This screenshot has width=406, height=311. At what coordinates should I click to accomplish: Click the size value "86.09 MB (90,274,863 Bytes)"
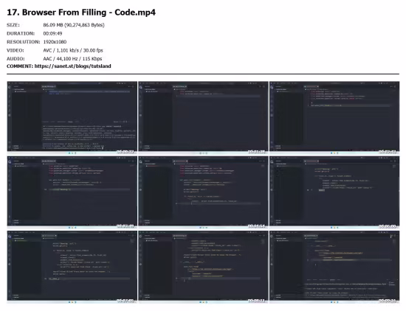click(x=74, y=25)
